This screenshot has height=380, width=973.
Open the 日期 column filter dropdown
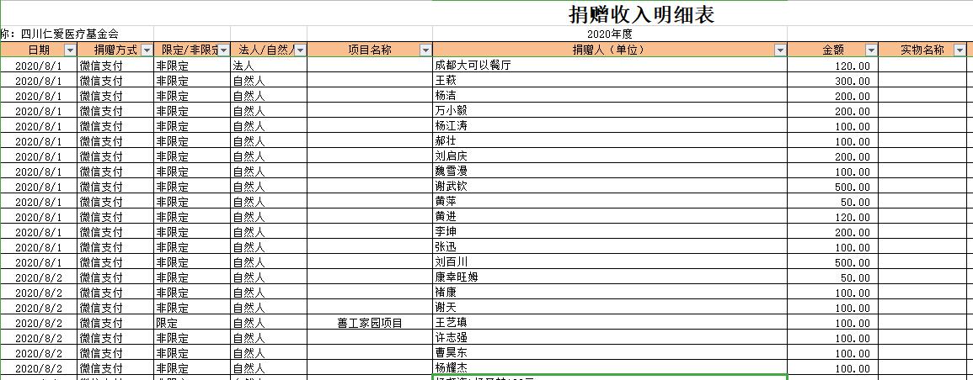coord(69,50)
